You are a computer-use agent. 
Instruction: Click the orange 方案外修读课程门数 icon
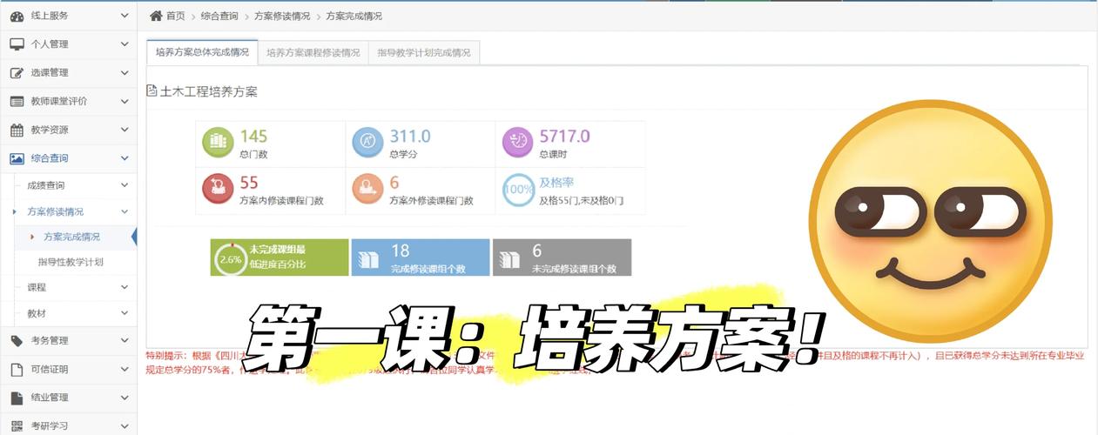[x=367, y=191]
